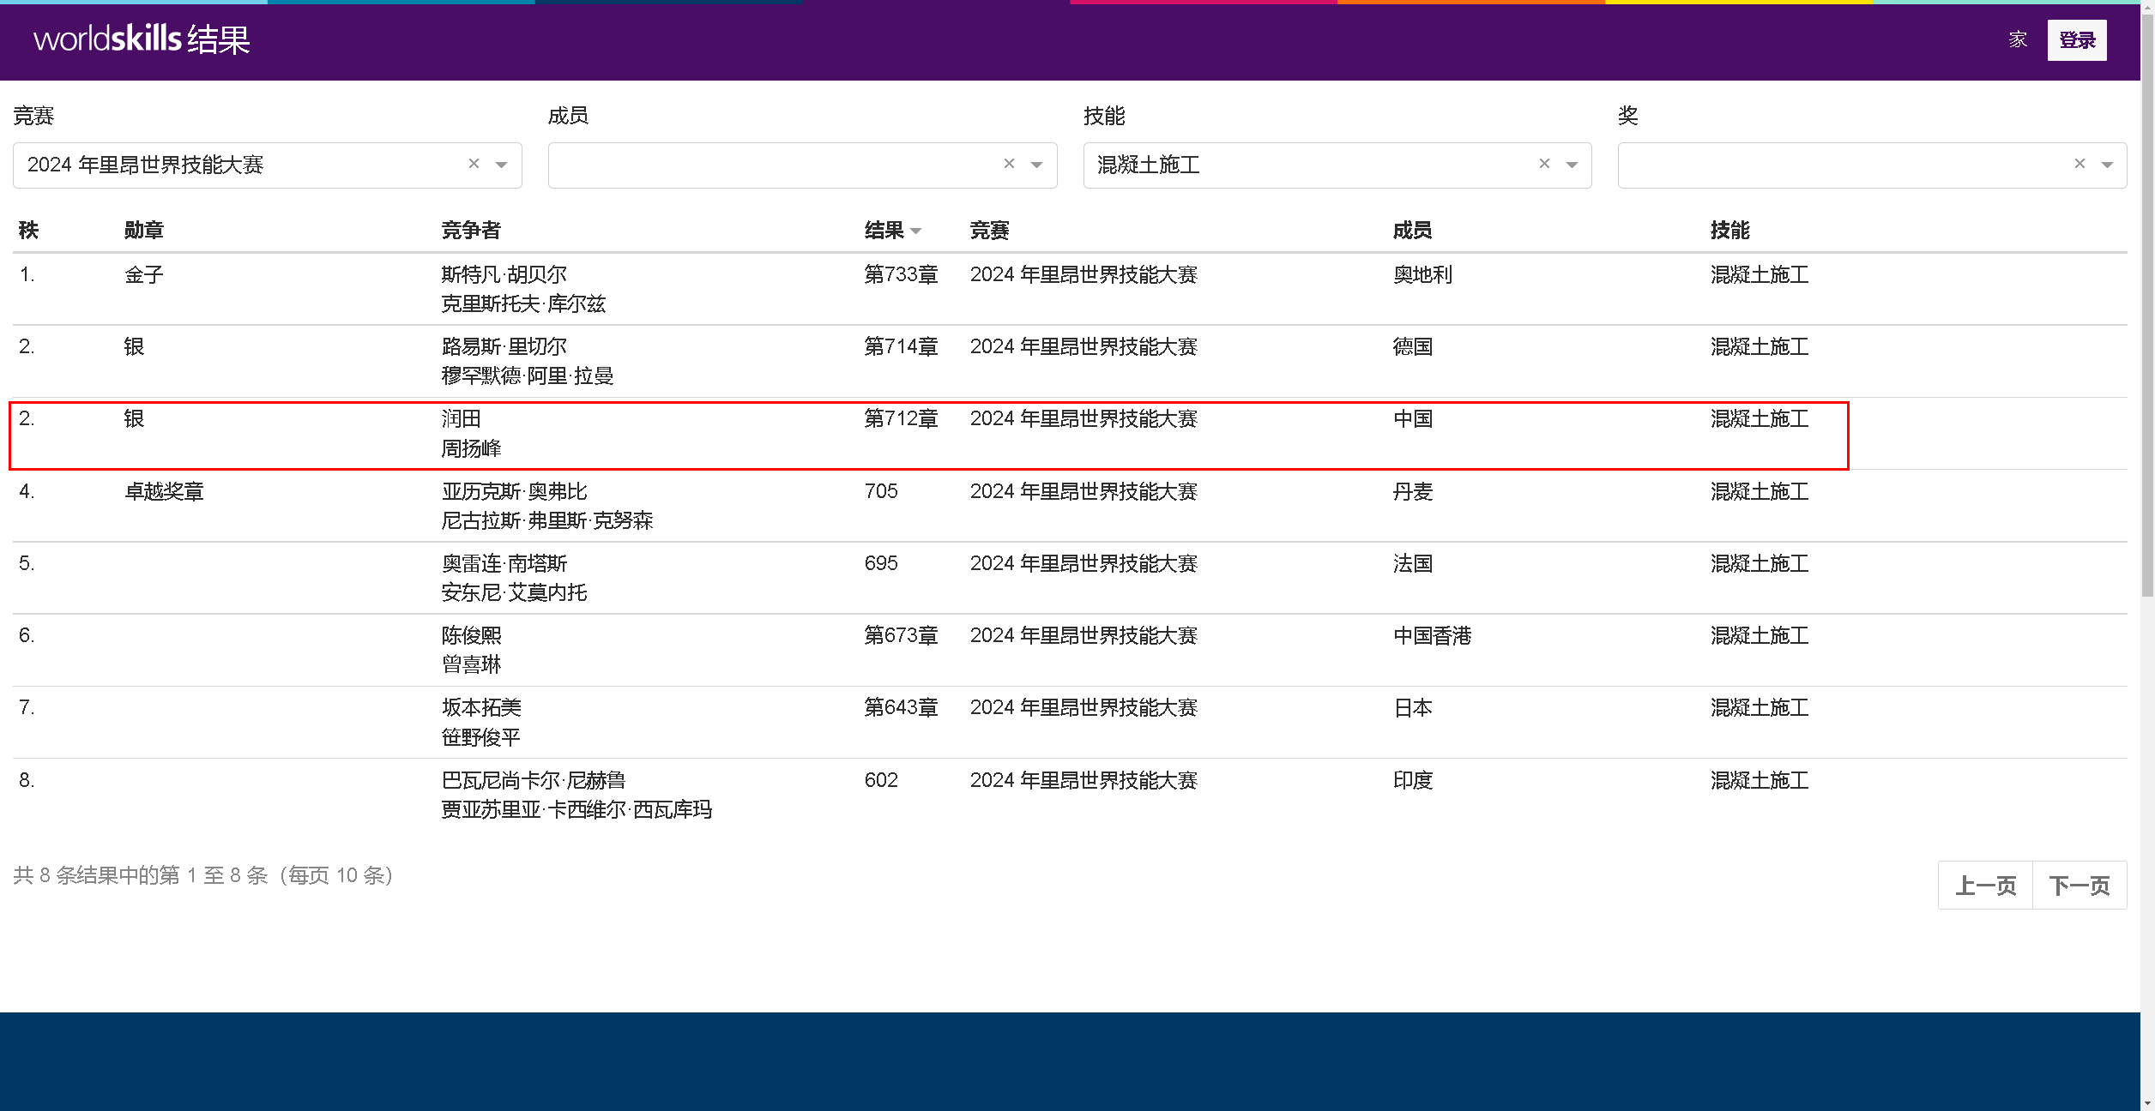The height and width of the screenshot is (1111, 2155).
Task: Clear the 成员 member filter
Action: click(1009, 164)
